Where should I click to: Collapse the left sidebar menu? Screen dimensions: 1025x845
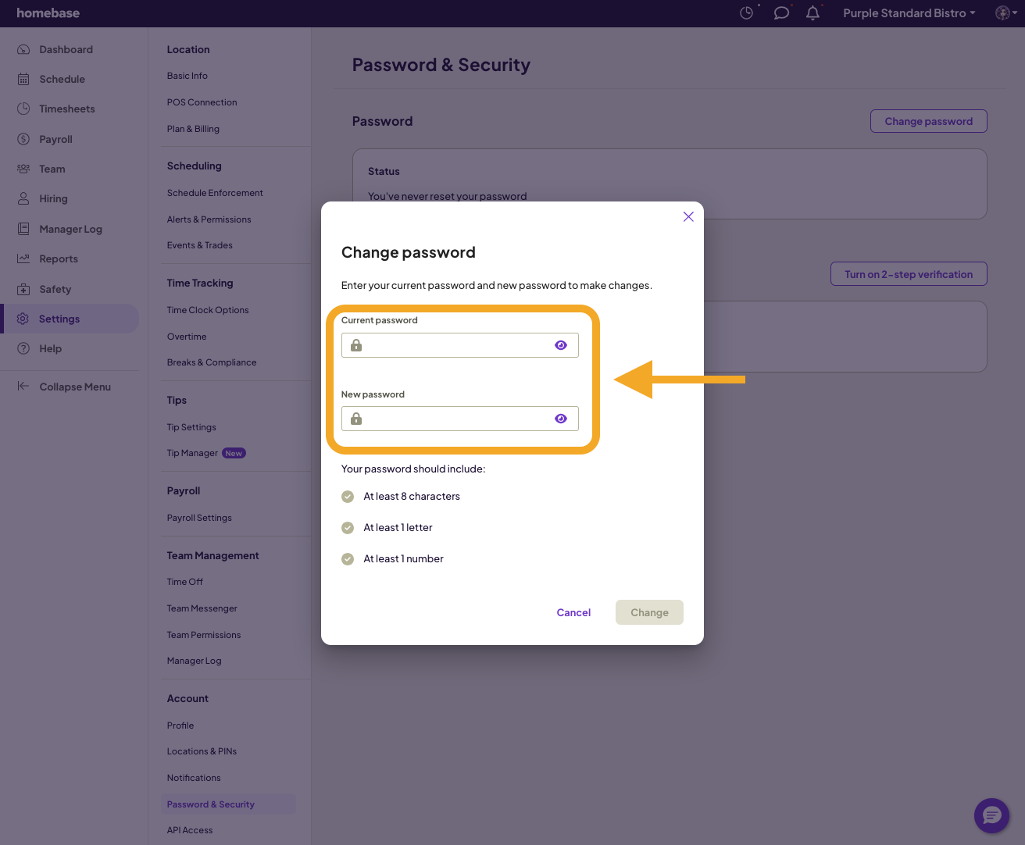click(65, 387)
